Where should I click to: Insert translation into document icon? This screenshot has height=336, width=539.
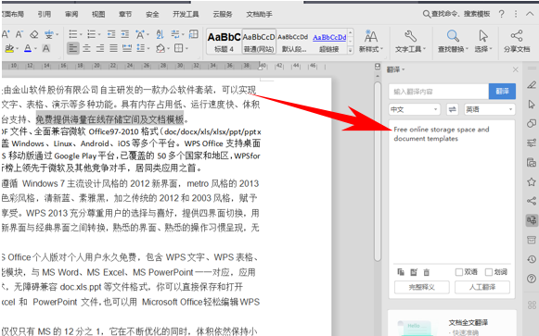(x=414, y=272)
